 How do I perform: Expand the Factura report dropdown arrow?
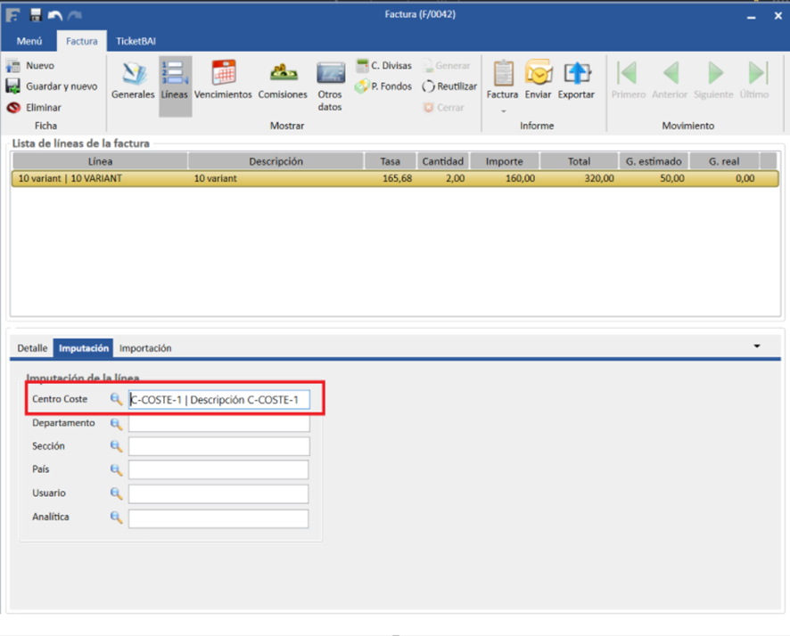tap(502, 111)
